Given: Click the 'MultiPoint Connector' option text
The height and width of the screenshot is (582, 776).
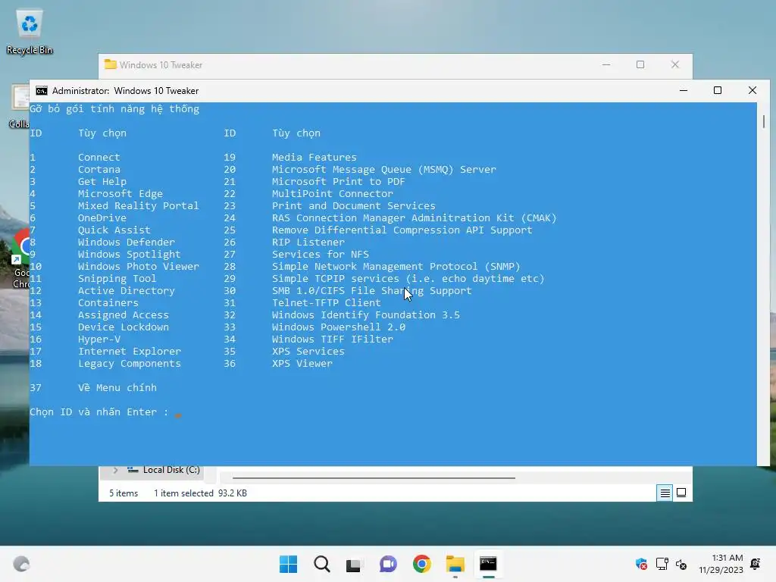Looking at the screenshot, I should [333, 193].
